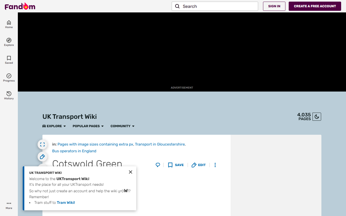This screenshot has width=346, height=216.
Task: Open the page comments speech bubble icon
Action: [x=158, y=165]
